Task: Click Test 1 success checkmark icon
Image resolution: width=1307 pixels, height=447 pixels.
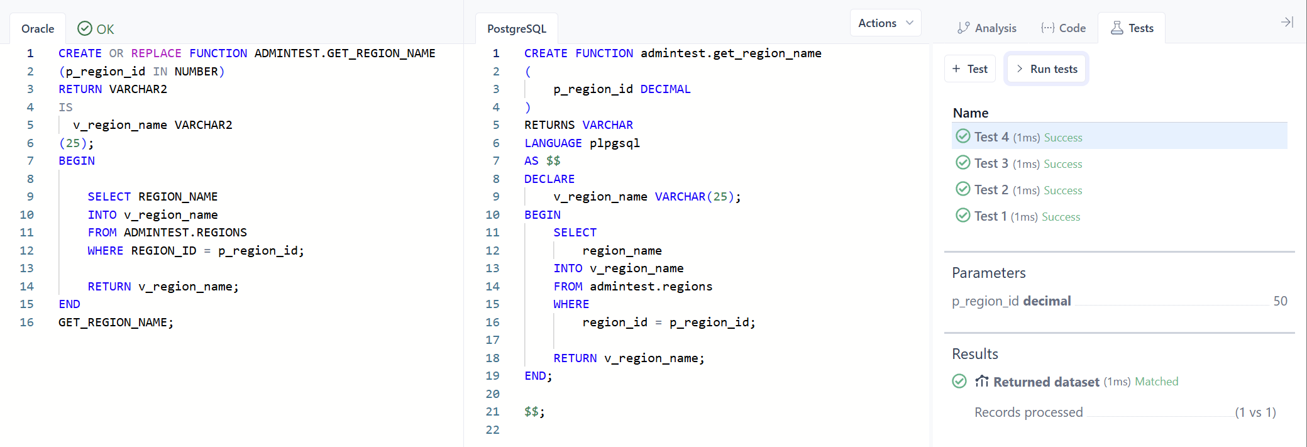Action: [962, 216]
